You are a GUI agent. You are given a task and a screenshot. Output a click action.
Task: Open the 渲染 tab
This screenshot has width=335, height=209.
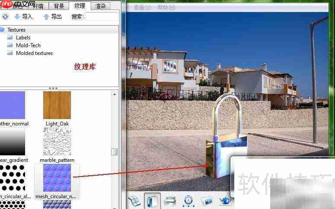(101, 6)
